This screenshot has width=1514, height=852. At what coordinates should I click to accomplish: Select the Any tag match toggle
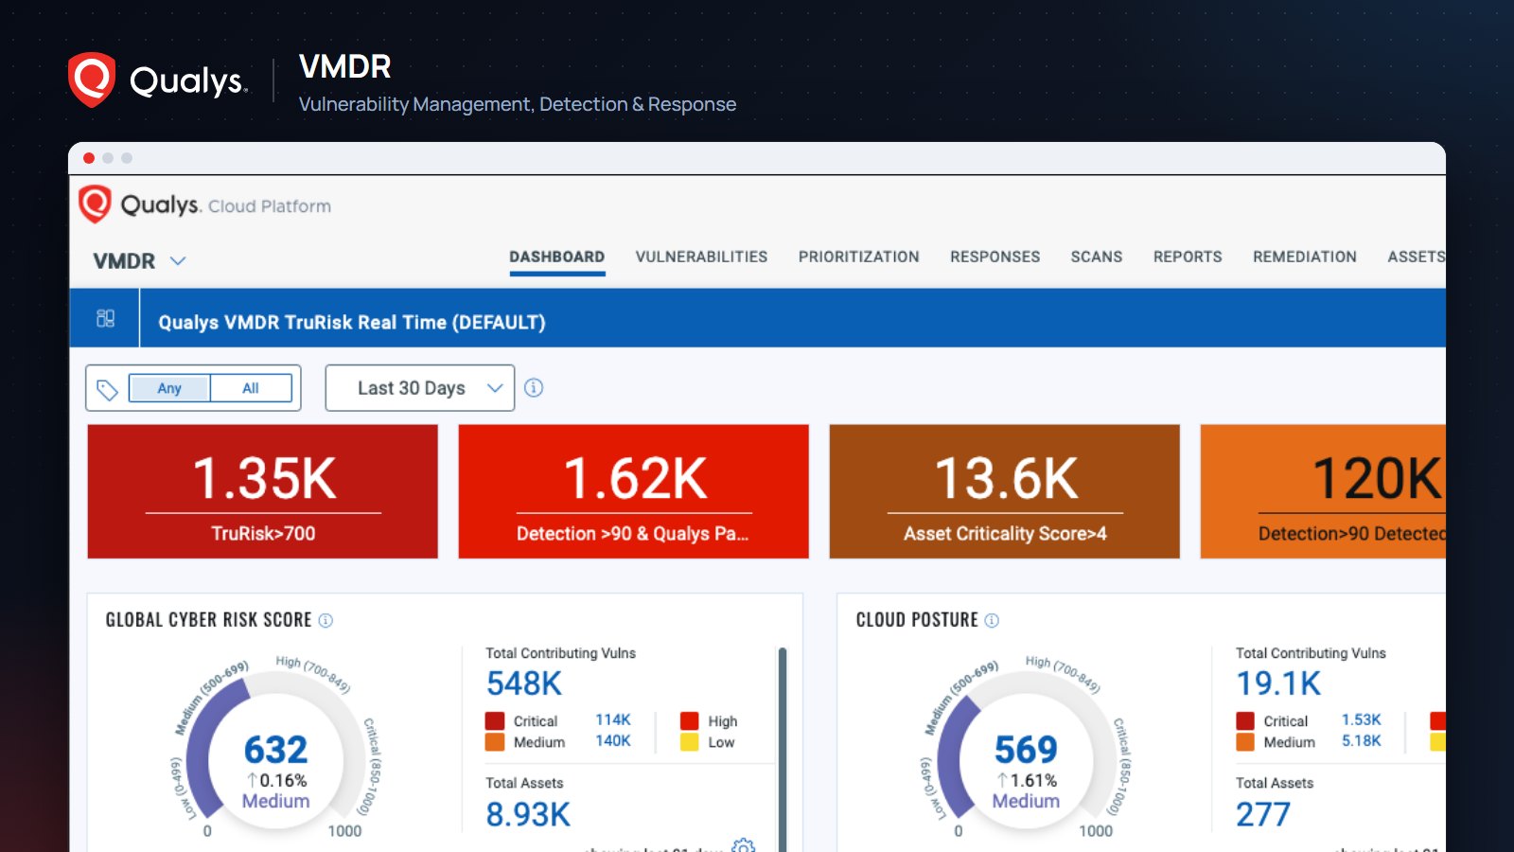click(x=169, y=388)
